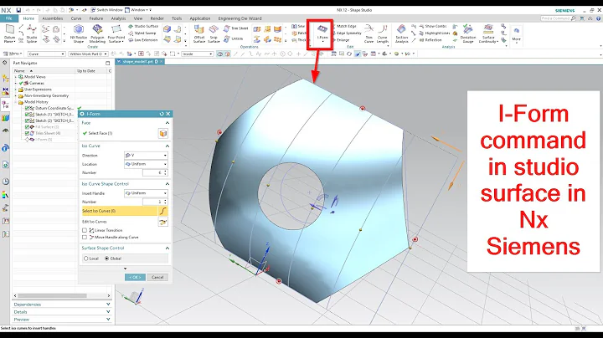
Task: Select Styled Sweep command
Action: point(142,33)
